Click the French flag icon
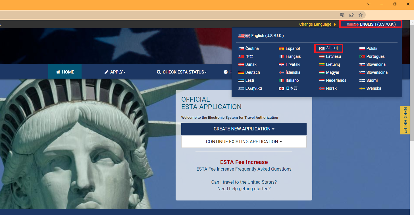This screenshot has height=215, width=414. (x=281, y=56)
